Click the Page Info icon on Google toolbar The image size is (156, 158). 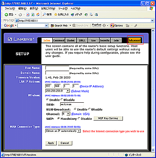tap(104, 26)
